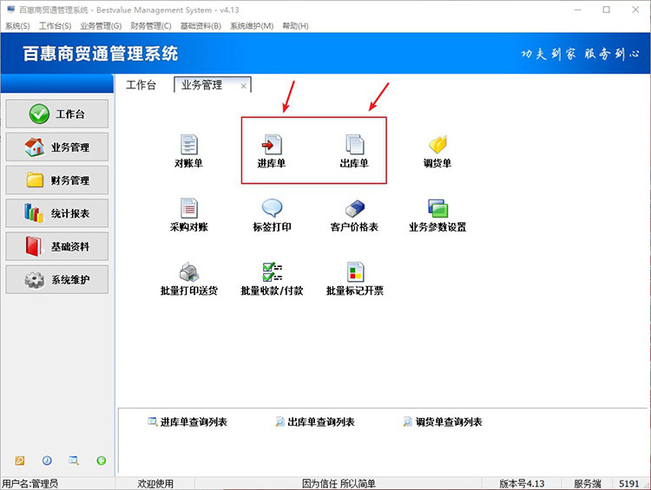The width and height of the screenshot is (651, 490).
Task: Open the 调货单 transfer icon
Action: pos(437,144)
